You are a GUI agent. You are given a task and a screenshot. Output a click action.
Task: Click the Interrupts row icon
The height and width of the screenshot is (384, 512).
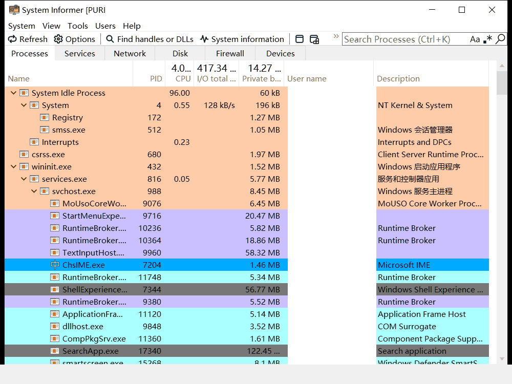click(34, 142)
